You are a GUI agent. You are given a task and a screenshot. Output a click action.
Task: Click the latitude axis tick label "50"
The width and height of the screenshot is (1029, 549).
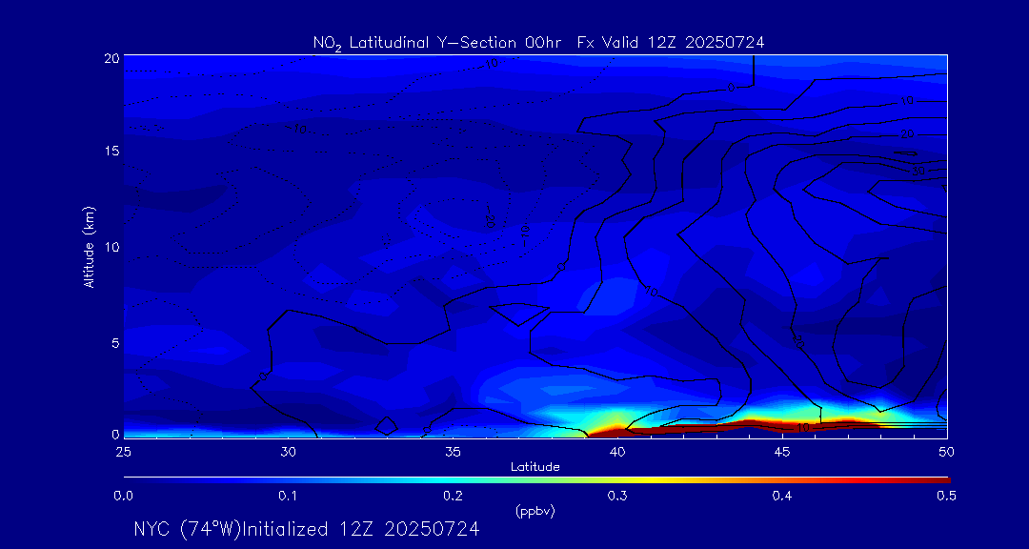pos(947,451)
